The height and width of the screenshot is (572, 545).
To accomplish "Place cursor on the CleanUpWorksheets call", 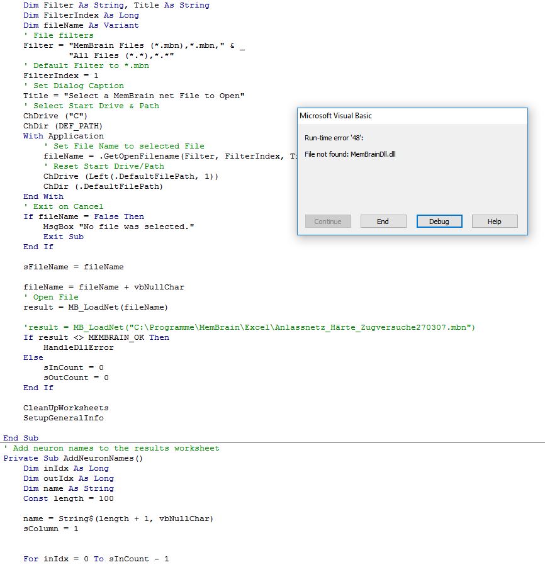I will pos(65,408).
